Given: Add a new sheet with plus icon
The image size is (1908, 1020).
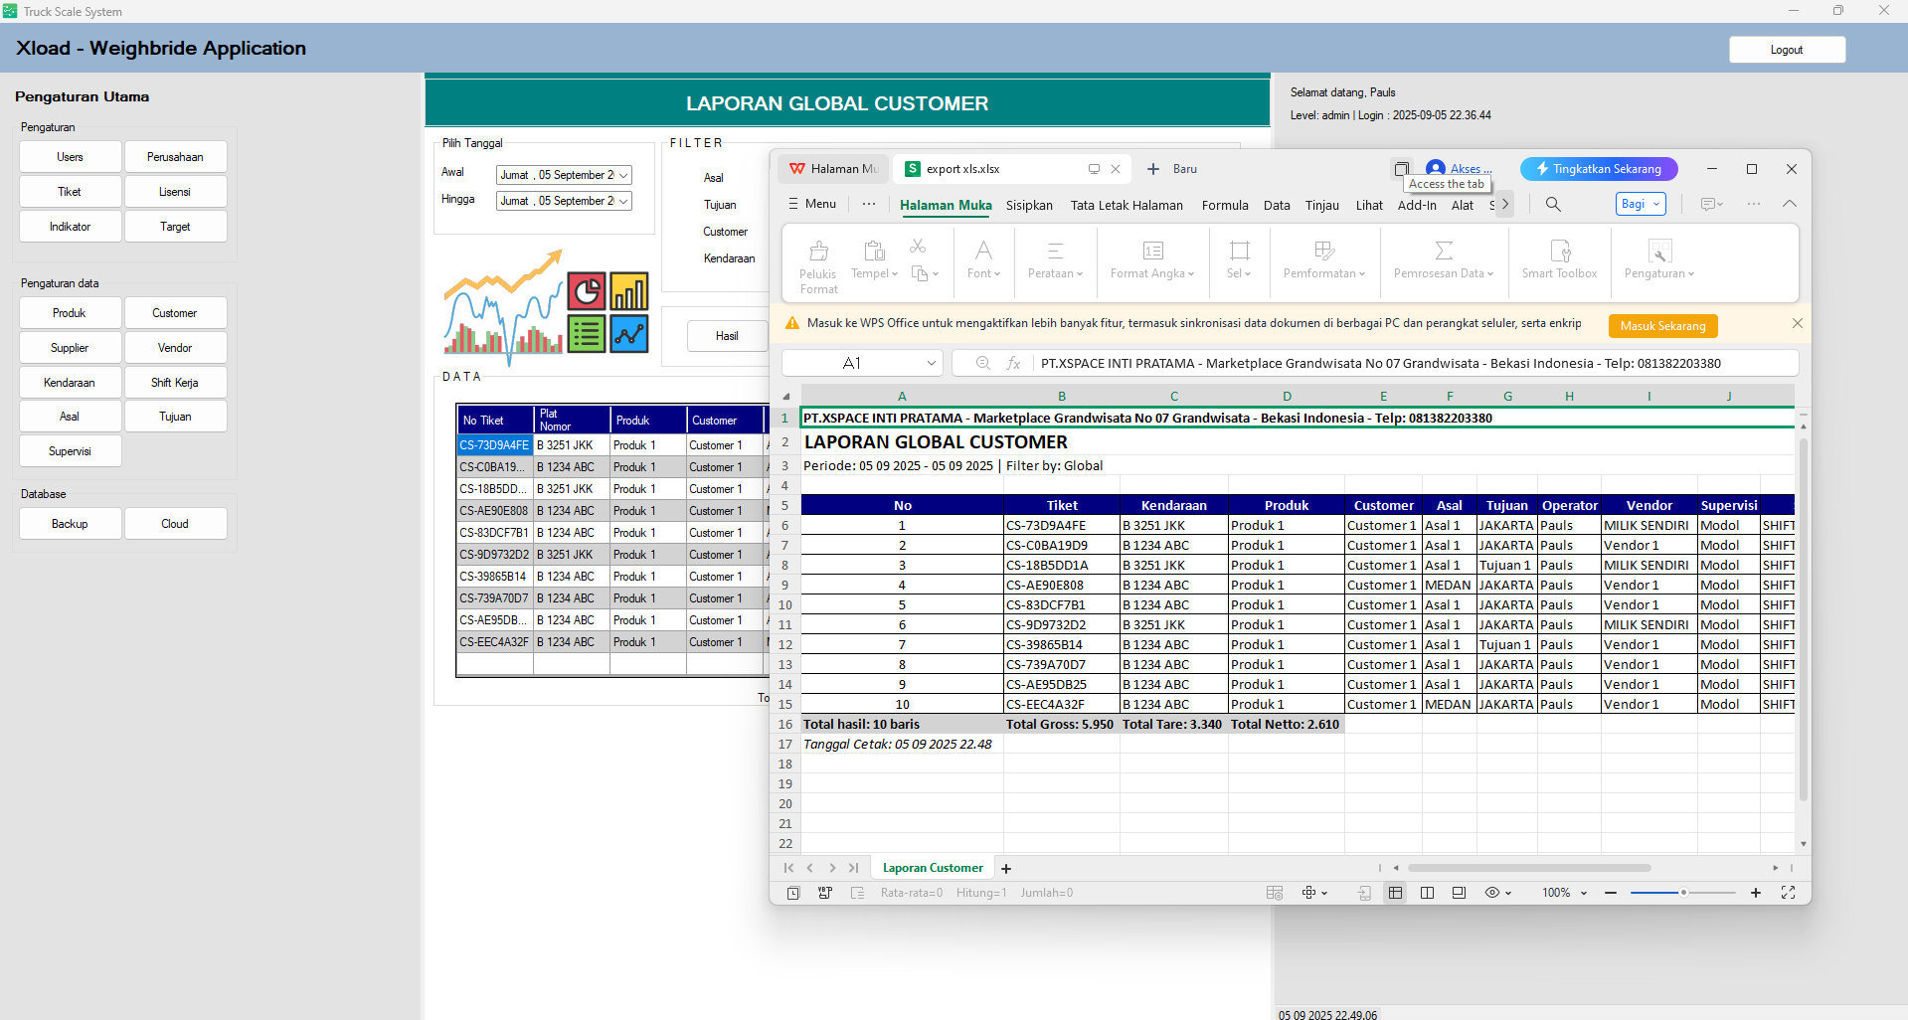Looking at the screenshot, I should 1006,869.
